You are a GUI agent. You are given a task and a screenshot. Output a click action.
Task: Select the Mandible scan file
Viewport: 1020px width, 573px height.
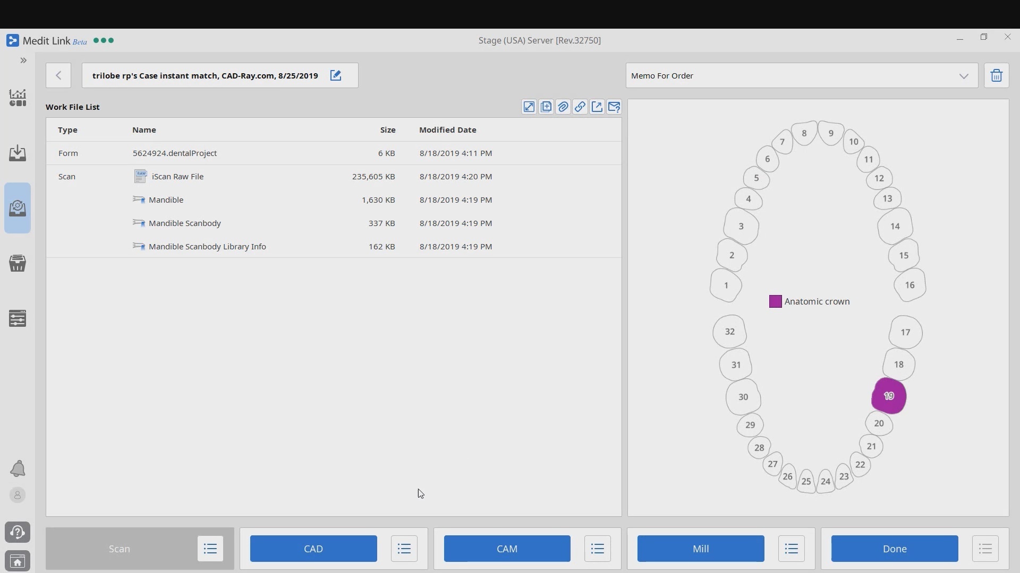point(334,200)
